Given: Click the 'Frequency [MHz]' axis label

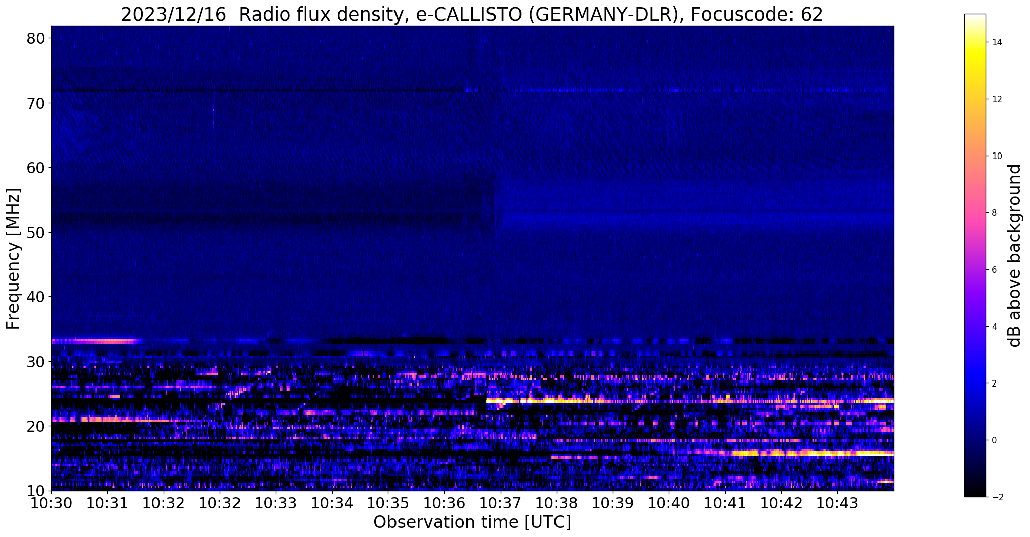Looking at the screenshot, I should pyautogui.click(x=14, y=259).
